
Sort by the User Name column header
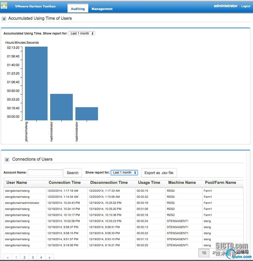(x=25, y=183)
